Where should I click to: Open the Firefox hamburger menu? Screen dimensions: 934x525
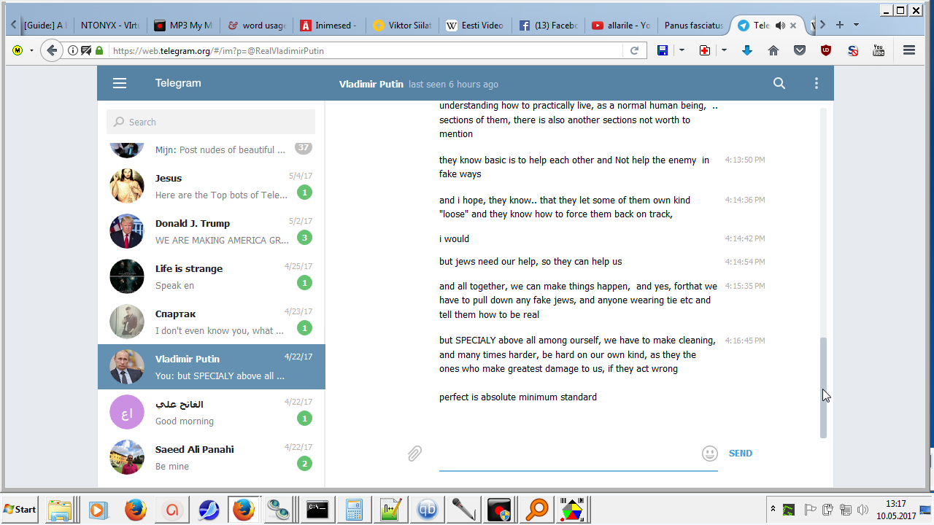(x=909, y=50)
